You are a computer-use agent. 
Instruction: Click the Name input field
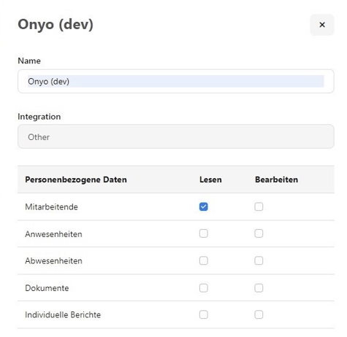coord(176,81)
